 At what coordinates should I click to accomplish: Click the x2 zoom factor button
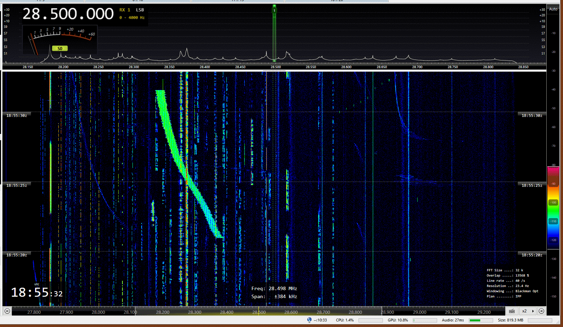point(524,311)
